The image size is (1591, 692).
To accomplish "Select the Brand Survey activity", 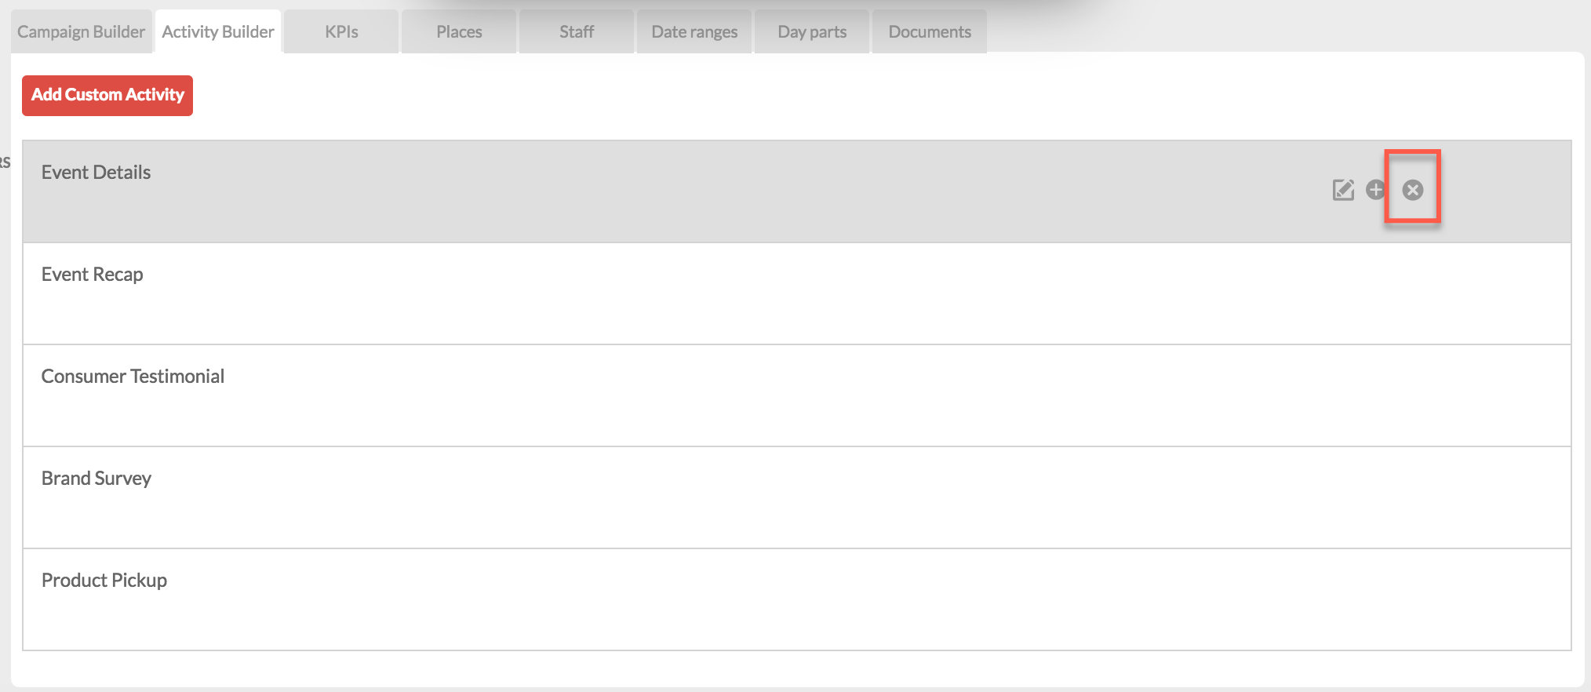I will [797, 497].
